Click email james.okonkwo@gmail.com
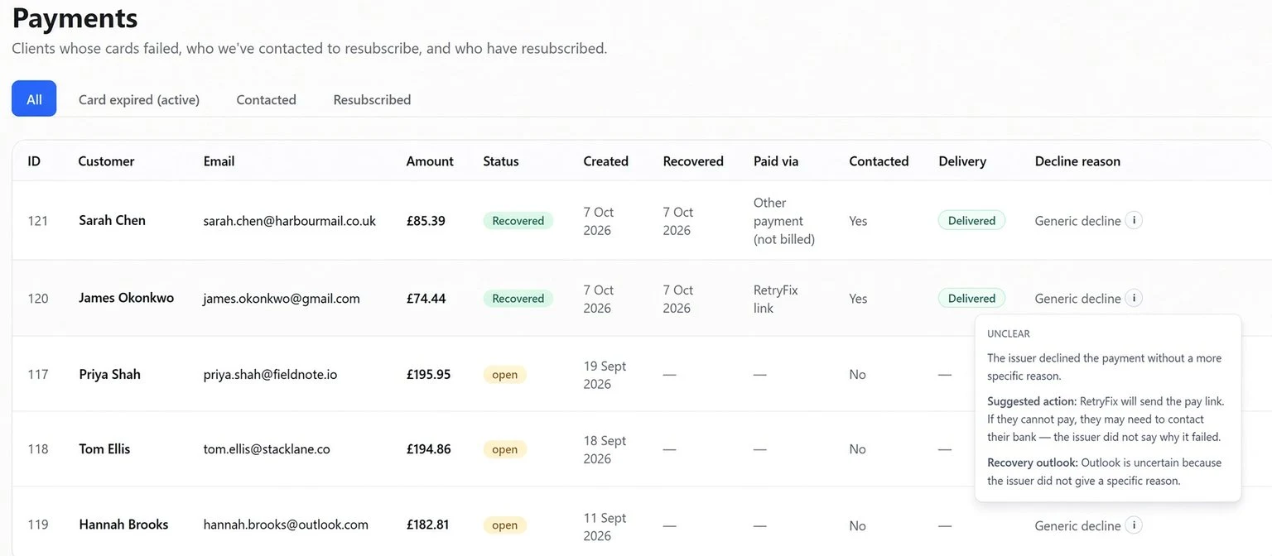The width and height of the screenshot is (1272, 556). (x=282, y=299)
